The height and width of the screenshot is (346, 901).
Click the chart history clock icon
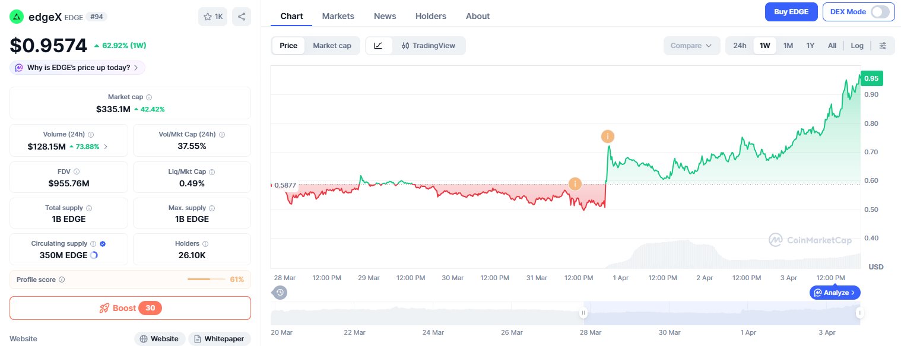point(280,292)
